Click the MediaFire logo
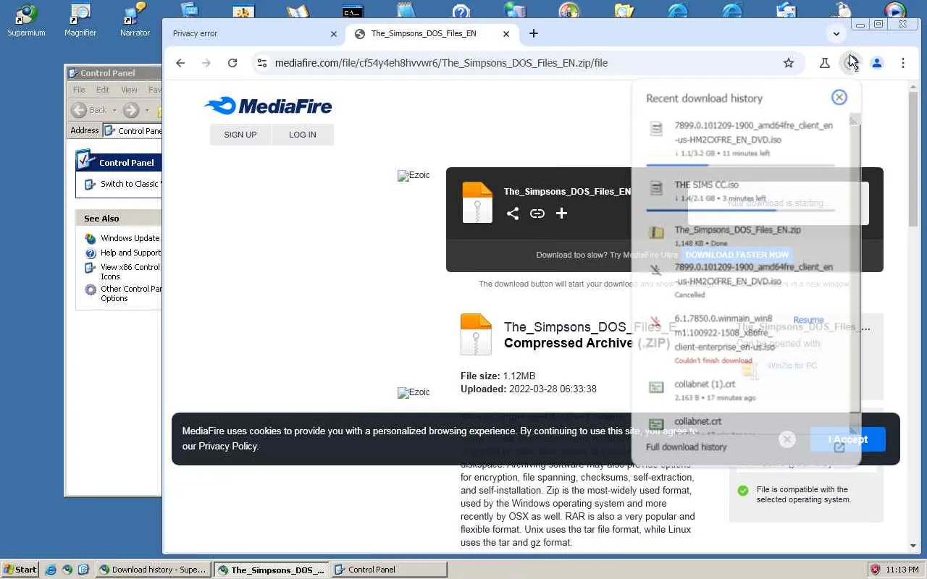Viewport: 927px width, 579px height. tap(268, 106)
